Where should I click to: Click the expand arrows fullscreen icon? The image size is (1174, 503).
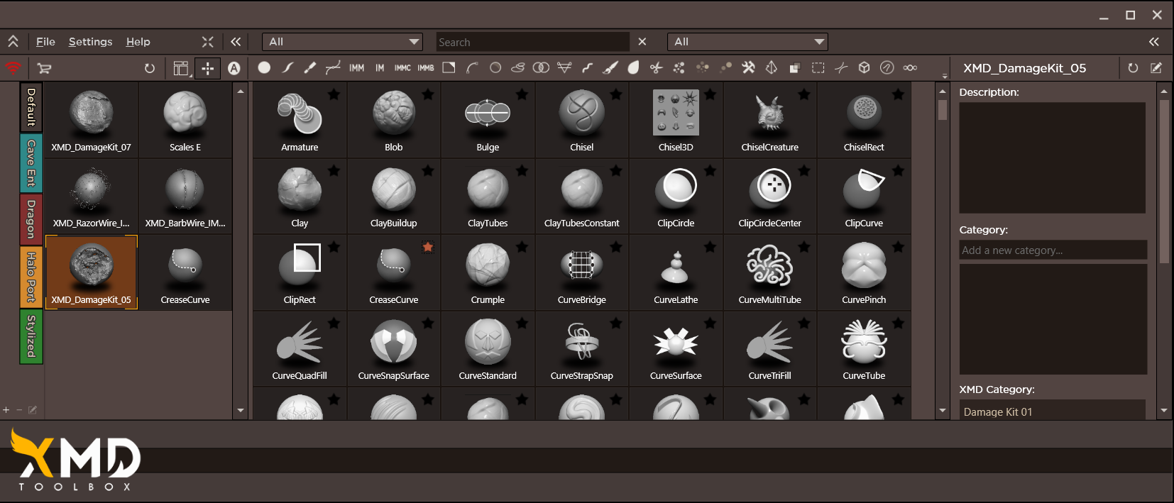[x=207, y=42]
